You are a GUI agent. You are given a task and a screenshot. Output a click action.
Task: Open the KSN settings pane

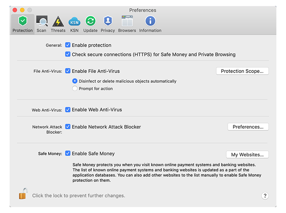click(x=74, y=24)
